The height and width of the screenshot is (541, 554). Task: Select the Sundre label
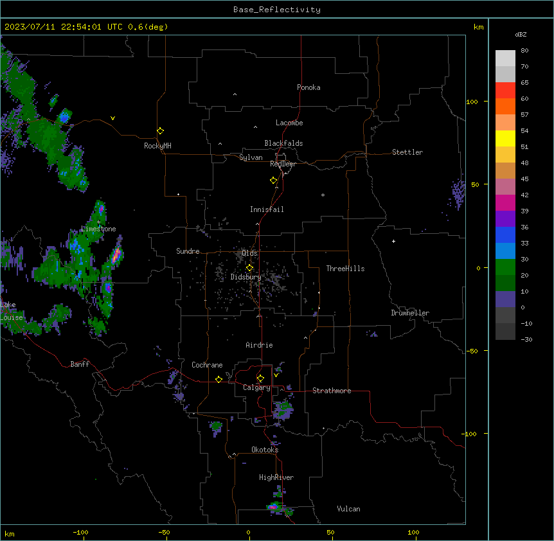(188, 251)
